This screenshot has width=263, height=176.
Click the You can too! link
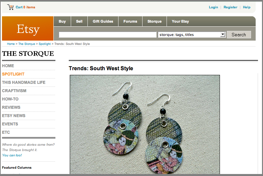(12, 155)
